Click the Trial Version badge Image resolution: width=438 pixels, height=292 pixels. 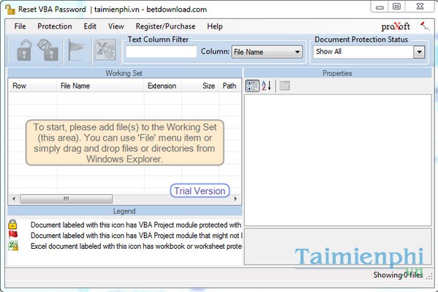[200, 191]
